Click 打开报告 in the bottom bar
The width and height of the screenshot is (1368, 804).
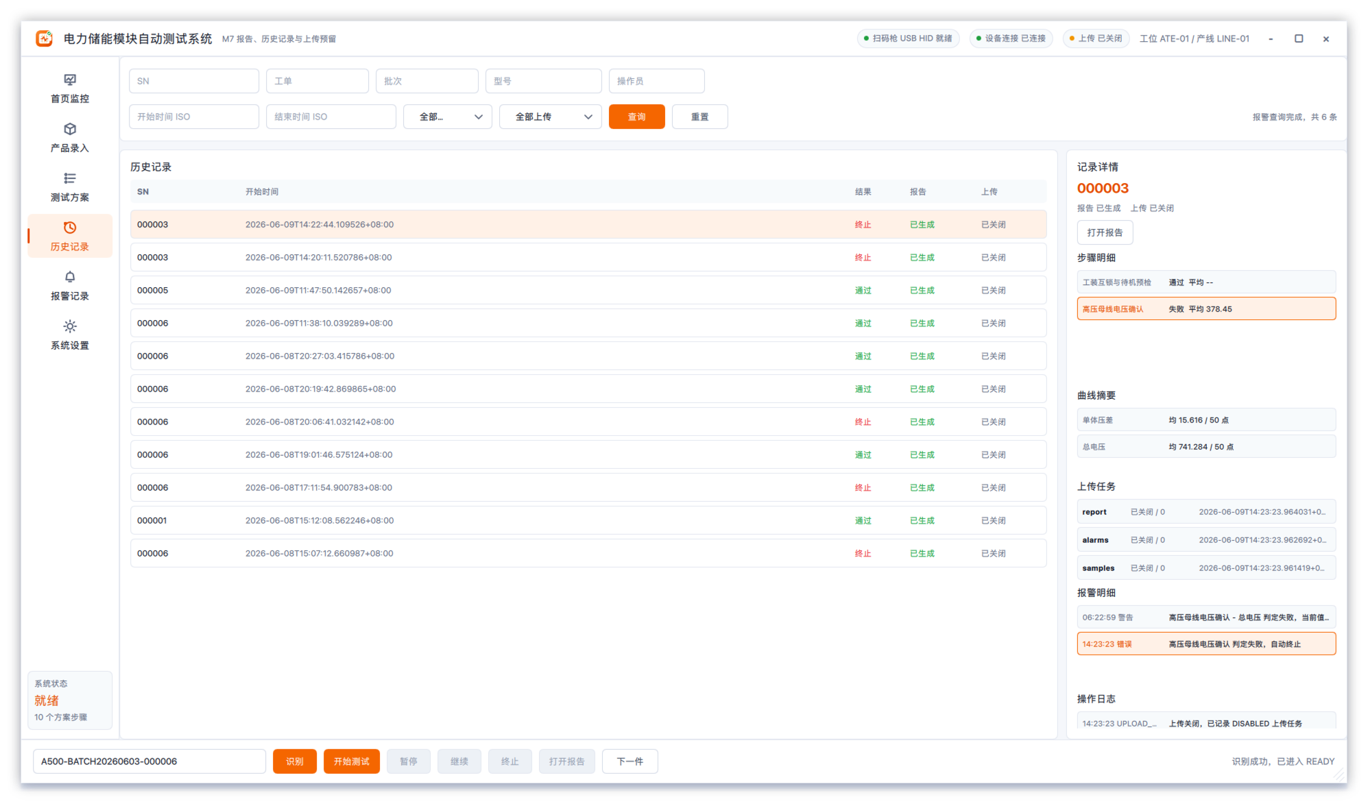567,762
